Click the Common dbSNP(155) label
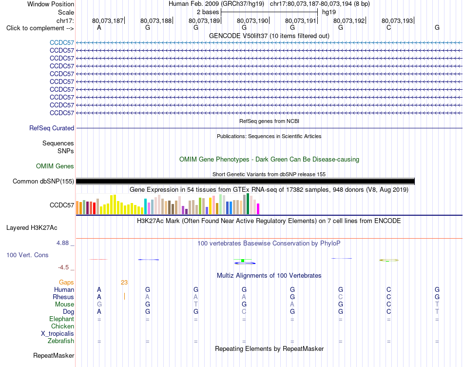Screen dimensions: 463x367 tap(43, 181)
